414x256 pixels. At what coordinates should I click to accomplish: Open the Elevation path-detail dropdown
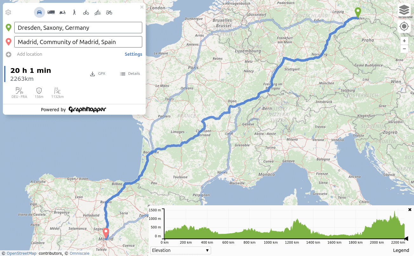click(180, 250)
